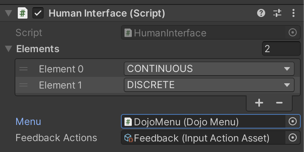Open component help reference icon
Viewport: 304px width, 152px height.
[x=261, y=13]
